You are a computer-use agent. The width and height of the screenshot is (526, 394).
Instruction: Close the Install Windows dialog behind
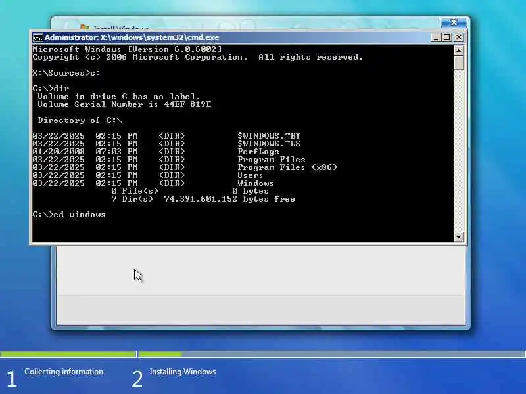(454, 22)
